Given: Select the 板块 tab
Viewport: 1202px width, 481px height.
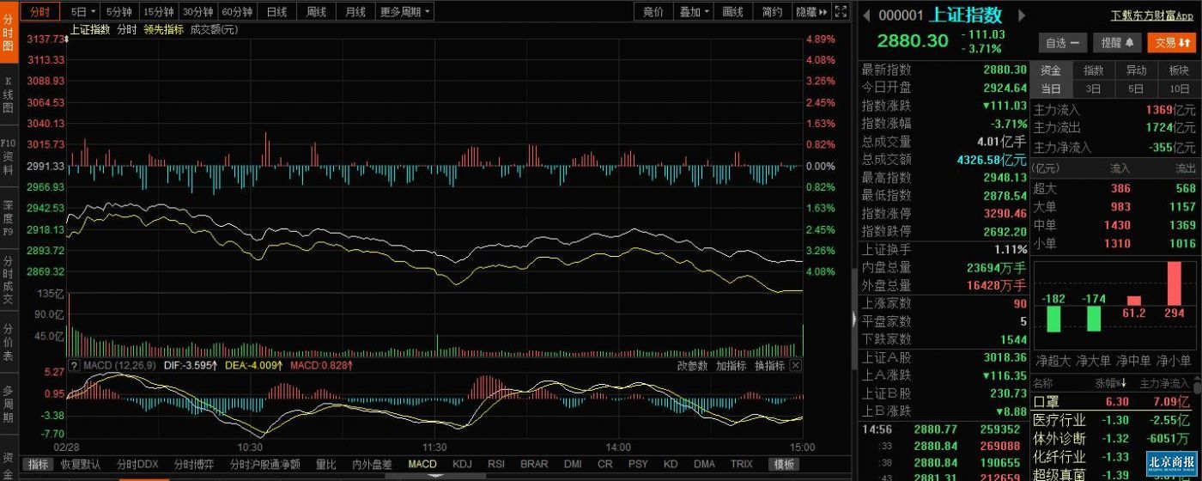Looking at the screenshot, I should (1179, 70).
